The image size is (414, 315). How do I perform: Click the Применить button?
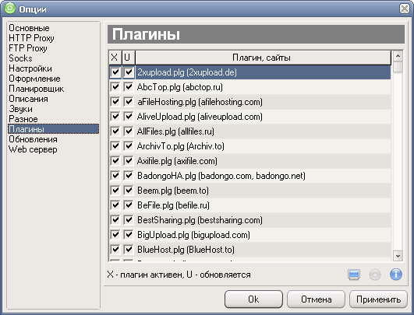378,299
